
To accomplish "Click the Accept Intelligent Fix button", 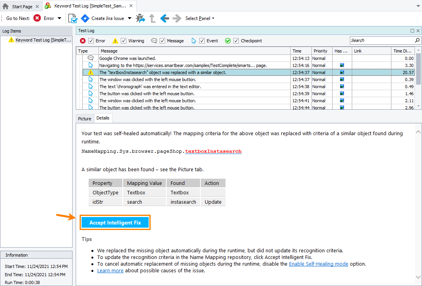I will click(115, 223).
